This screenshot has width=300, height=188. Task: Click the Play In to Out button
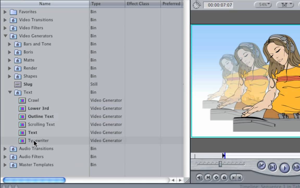272,167
